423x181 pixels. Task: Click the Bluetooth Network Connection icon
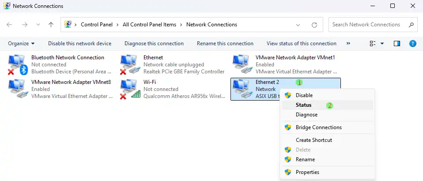coord(18,64)
